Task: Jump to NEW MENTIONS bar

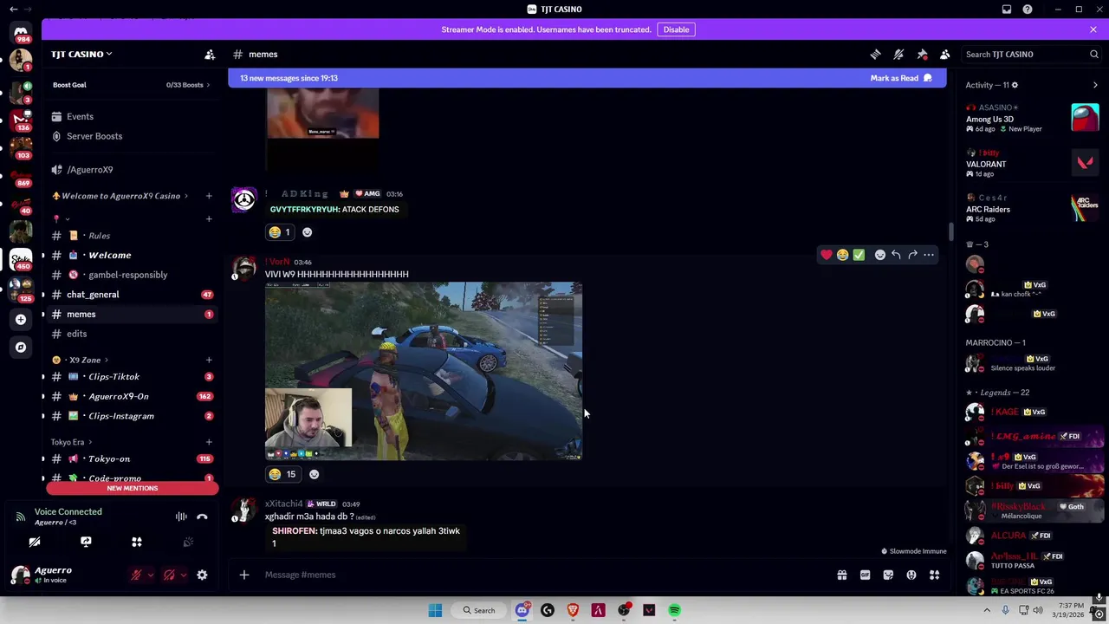Action: click(133, 488)
